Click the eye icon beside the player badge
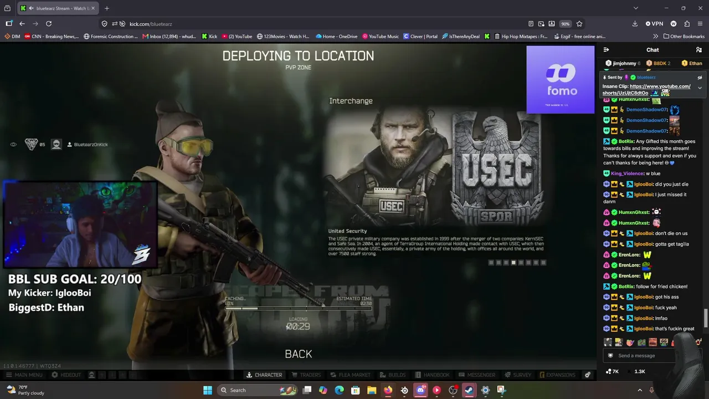This screenshot has width=709, height=399. 13,145
